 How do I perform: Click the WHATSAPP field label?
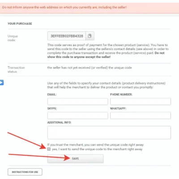(x=118, y=108)
